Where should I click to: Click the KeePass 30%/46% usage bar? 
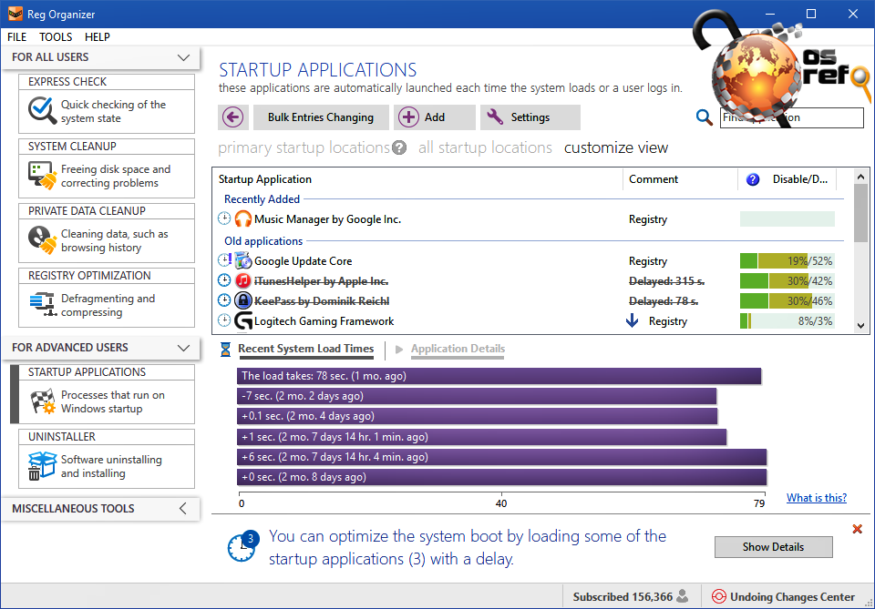(787, 301)
